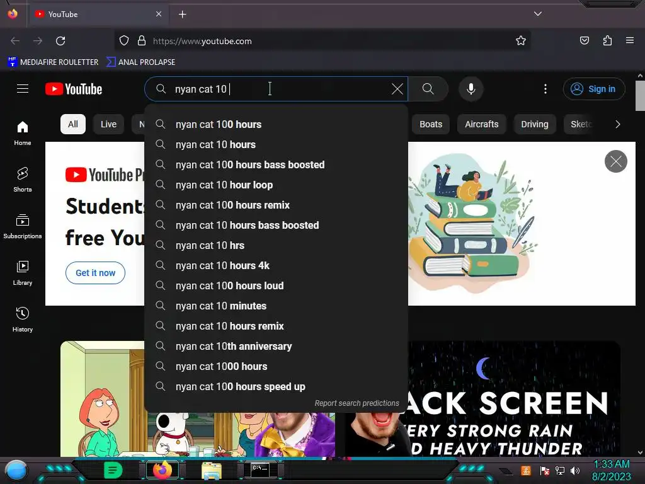Select the Live filter chip

108,124
